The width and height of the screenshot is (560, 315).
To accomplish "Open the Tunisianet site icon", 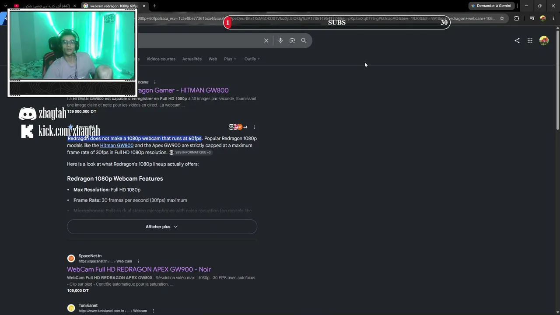I will (x=71, y=308).
